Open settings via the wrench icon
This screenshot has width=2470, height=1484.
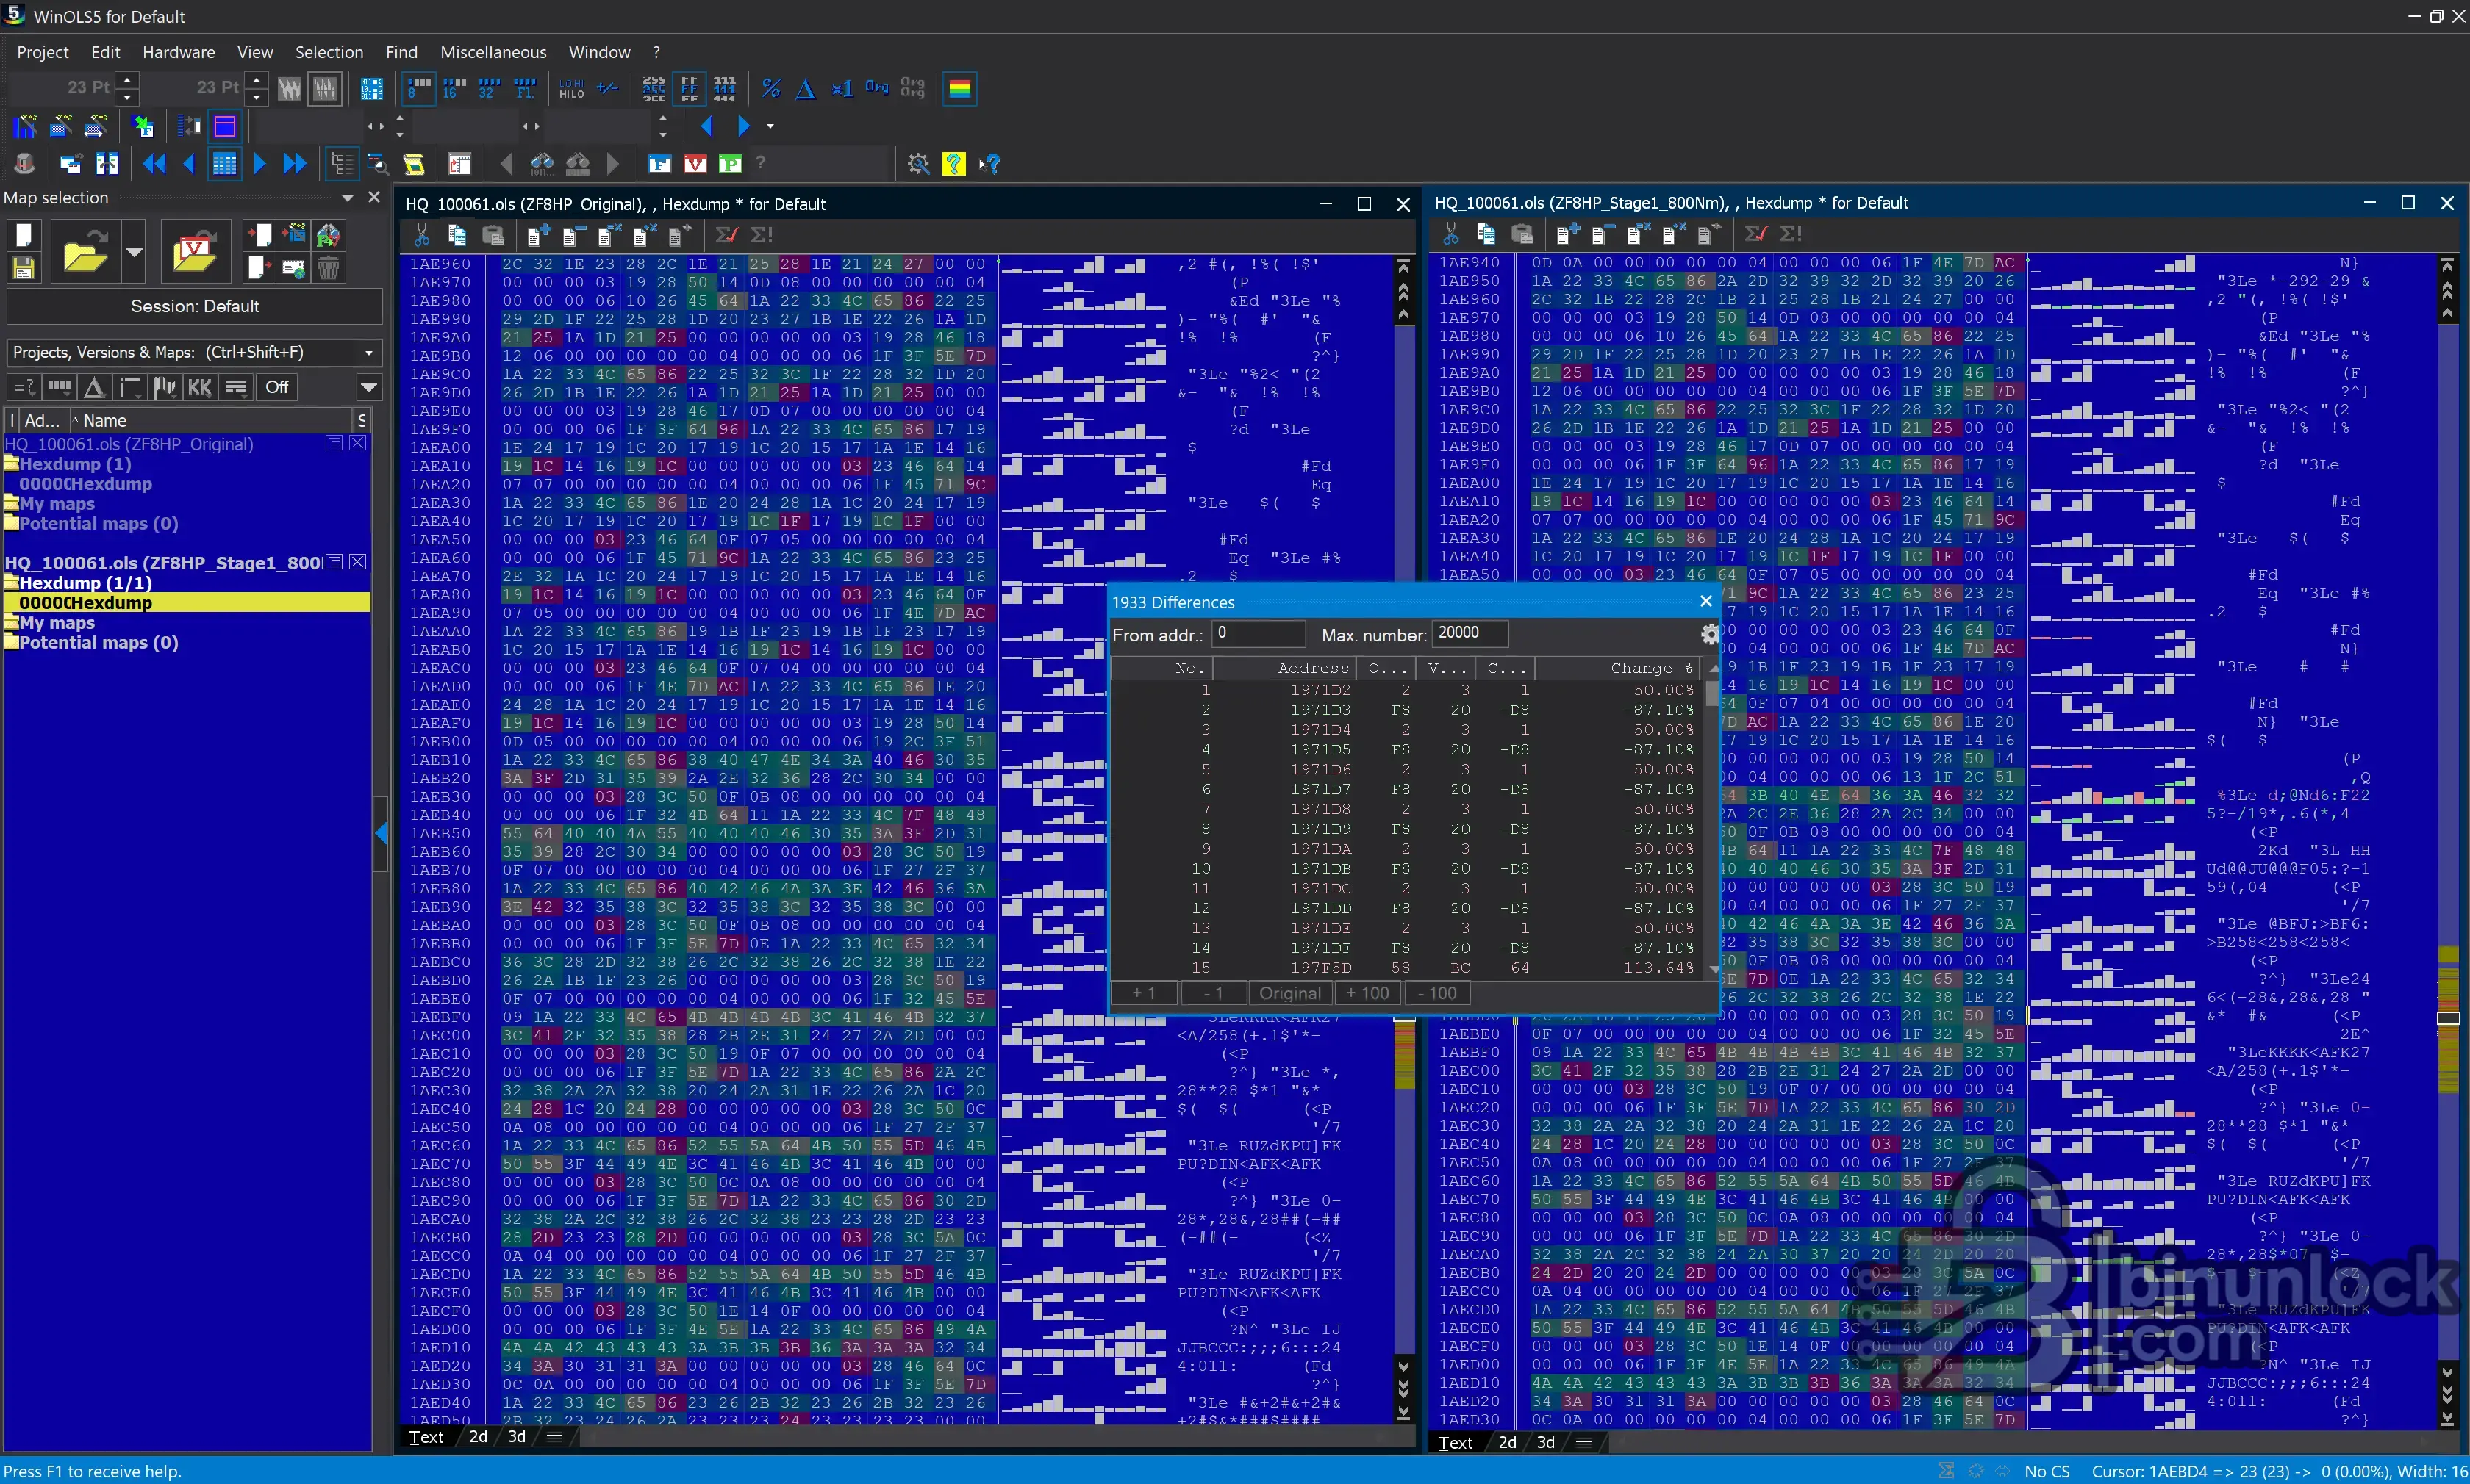coord(918,163)
